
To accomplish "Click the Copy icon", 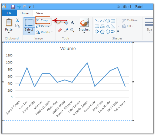I will click(x=18, y=26).
